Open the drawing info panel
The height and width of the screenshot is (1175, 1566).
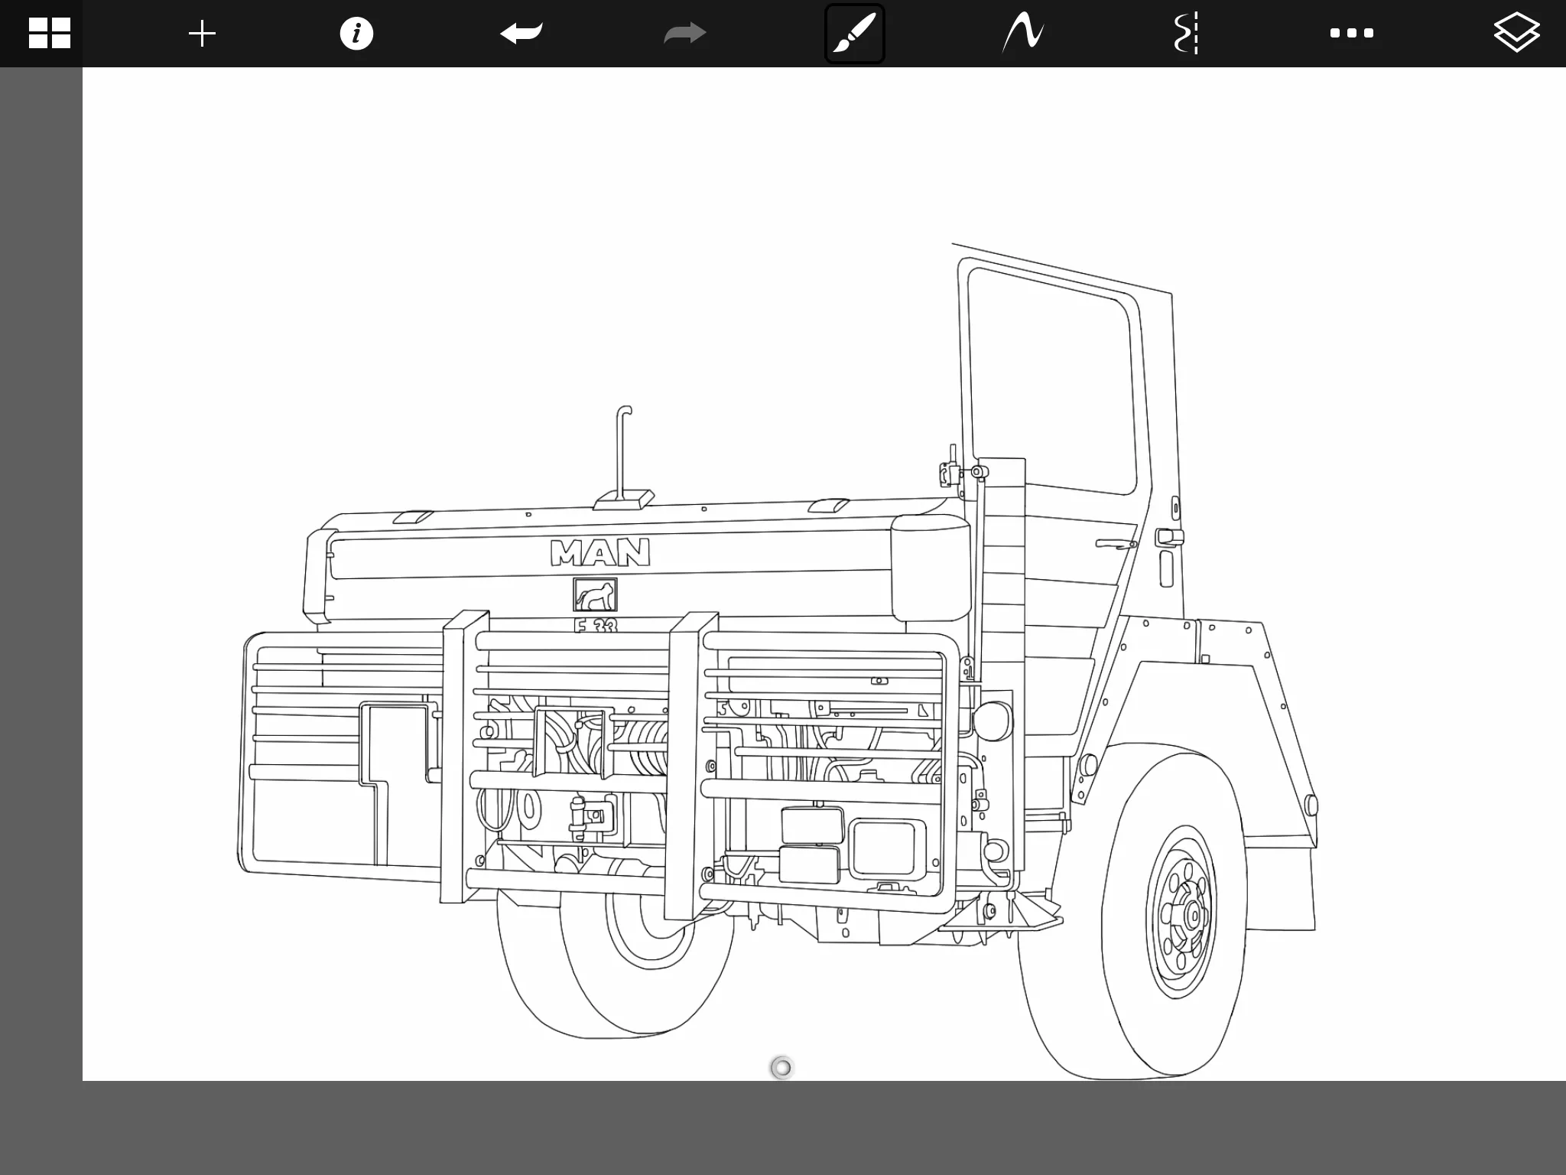[356, 34]
